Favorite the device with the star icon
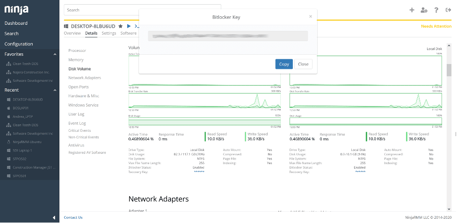The width and height of the screenshot is (457, 223). click(121, 26)
